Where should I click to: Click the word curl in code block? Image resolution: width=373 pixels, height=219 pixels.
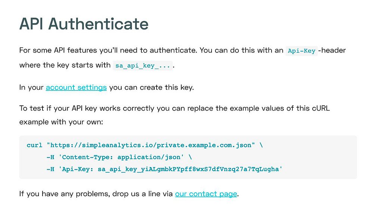pyautogui.click(x=34, y=145)
